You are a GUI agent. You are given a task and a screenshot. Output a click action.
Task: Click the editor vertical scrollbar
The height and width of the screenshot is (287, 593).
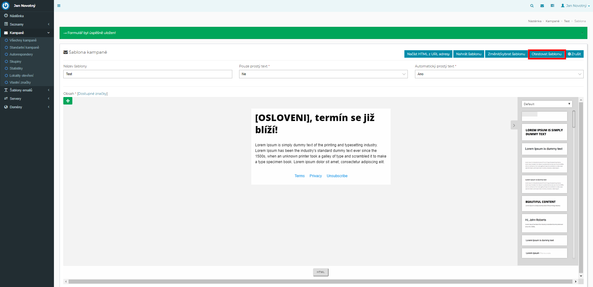(581, 187)
